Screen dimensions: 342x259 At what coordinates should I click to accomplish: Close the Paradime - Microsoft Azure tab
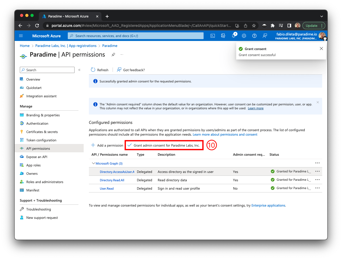(x=97, y=16)
